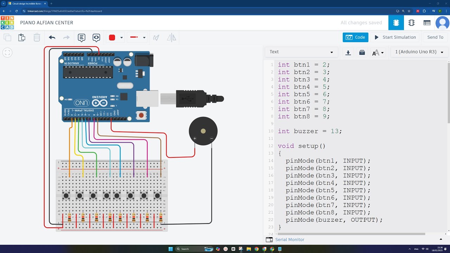
Task: Select the USB cable plug
Action: (x=192, y=98)
